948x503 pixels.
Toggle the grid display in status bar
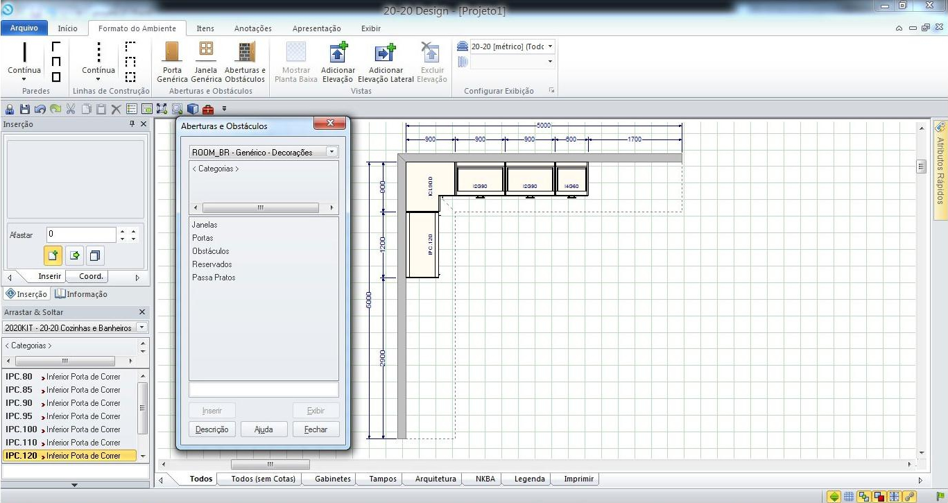(849, 496)
